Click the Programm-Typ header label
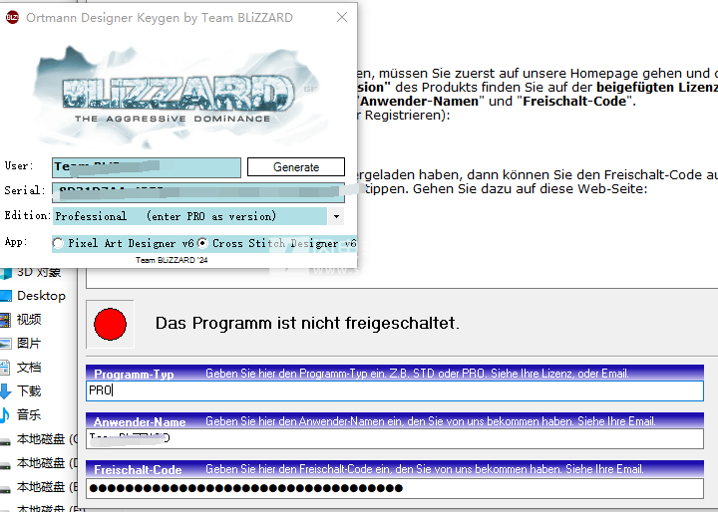Image resolution: width=718 pixels, height=512 pixels. 134,375
